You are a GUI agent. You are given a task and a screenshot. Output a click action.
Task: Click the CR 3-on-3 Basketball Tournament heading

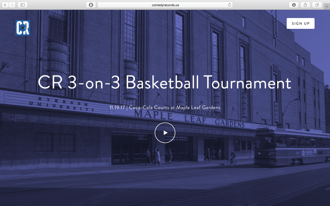click(165, 83)
